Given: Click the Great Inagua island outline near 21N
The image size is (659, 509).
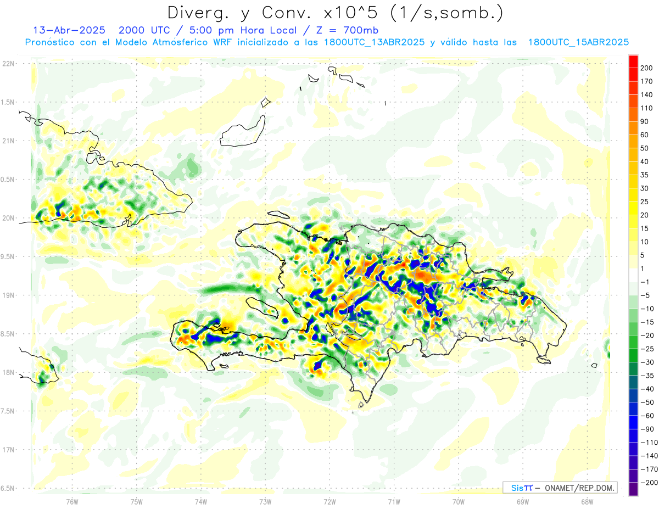Looking at the screenshot, I should (242, 131).
